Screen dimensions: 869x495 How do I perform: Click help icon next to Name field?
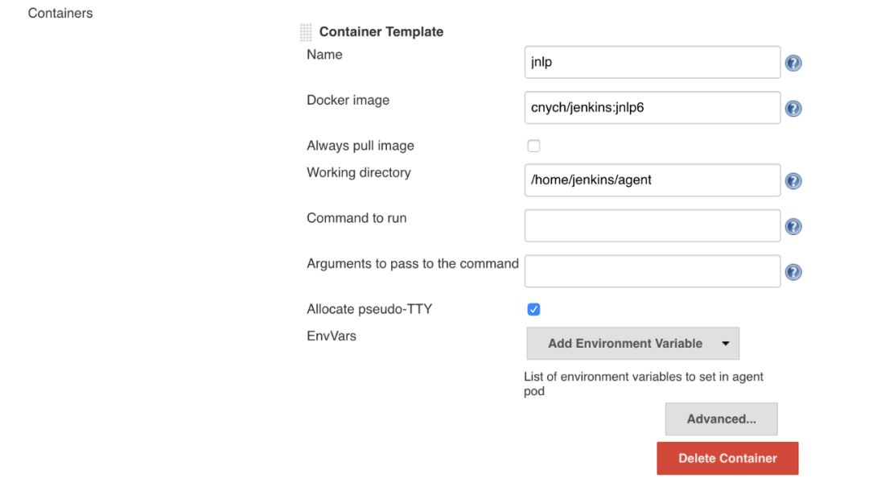(793, 63)
